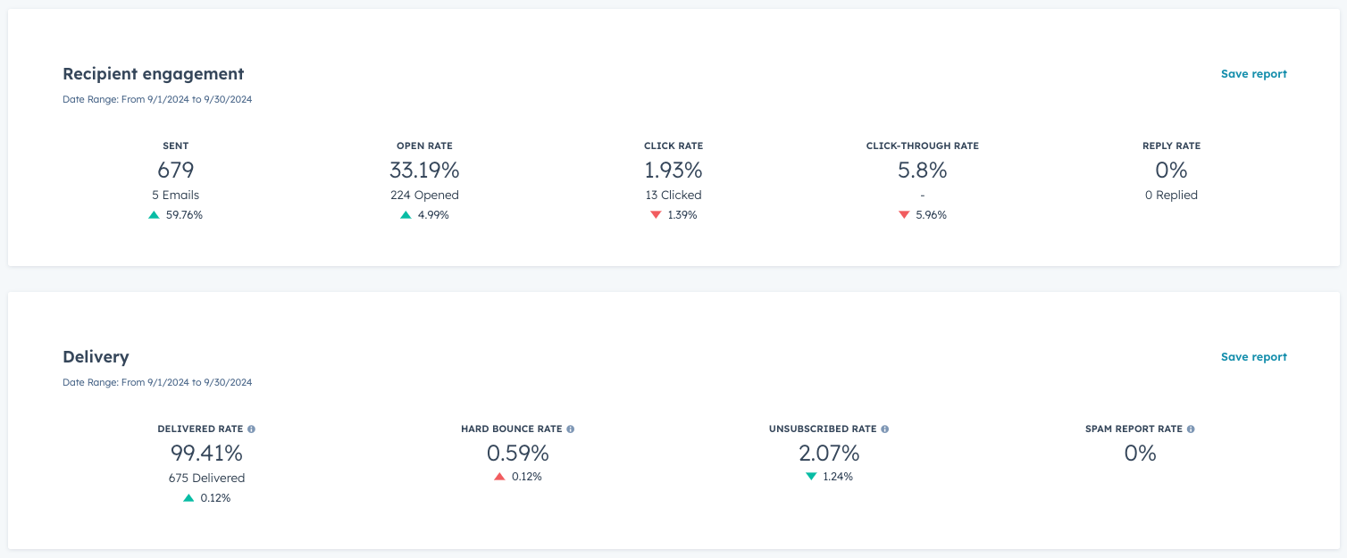Save the Recipient engagement report
1347x558 pixels.
[1253, 74]
